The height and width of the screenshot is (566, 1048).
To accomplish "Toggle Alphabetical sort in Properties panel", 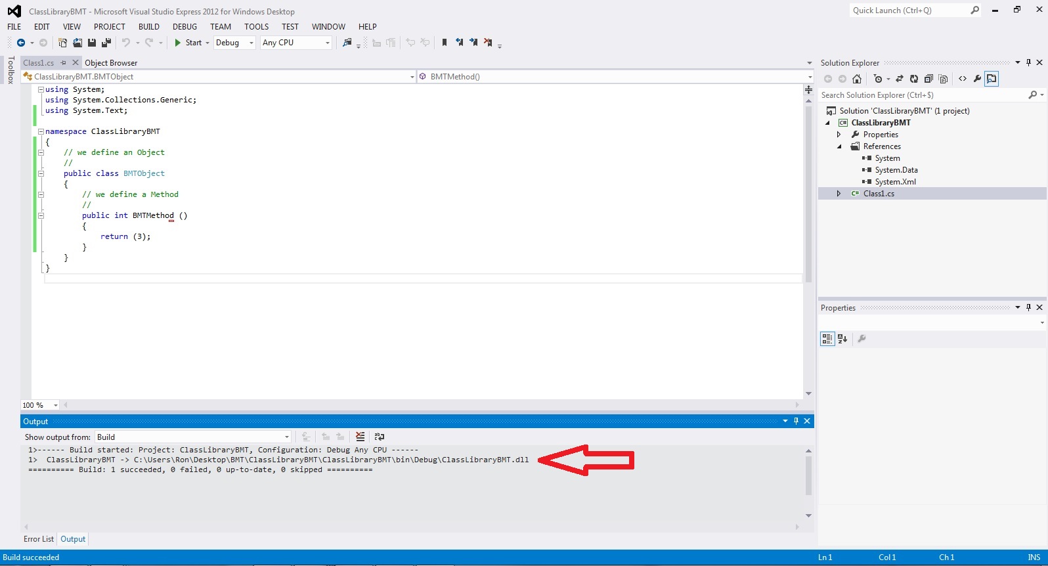I will 842,339.
